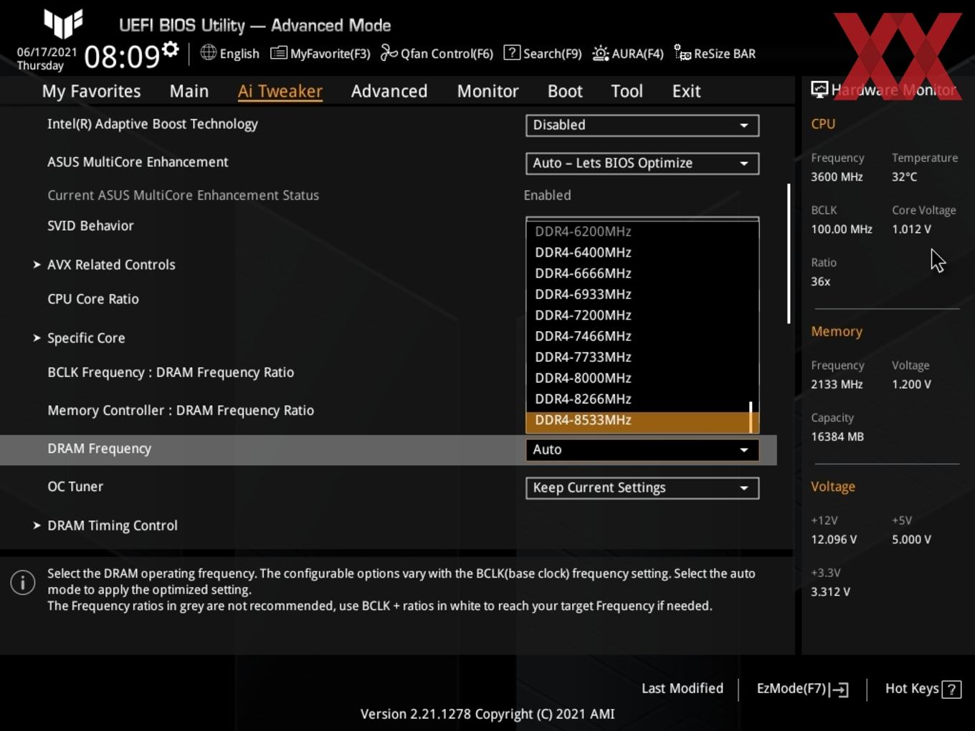Click the 1.012 V core voltage value
Image resolution: width=975 pixels, height=731 pixels.
tap(911, 229)
